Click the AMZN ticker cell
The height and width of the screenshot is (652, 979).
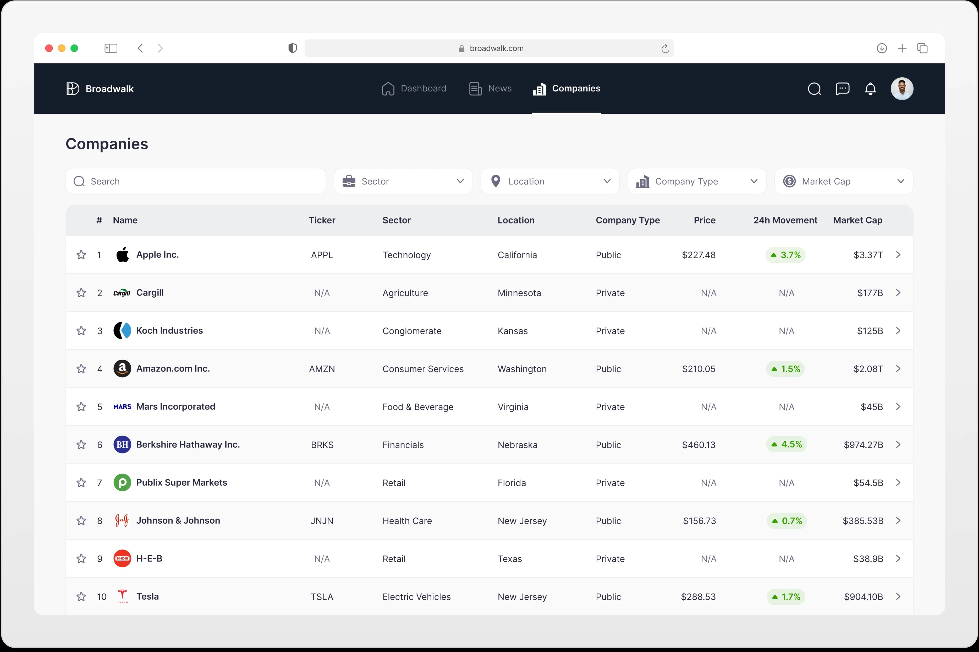[x=322, y=369]
